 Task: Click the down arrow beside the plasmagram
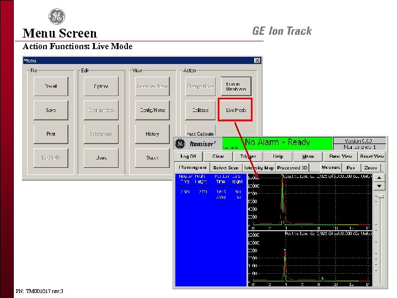(x=379, y=186)
